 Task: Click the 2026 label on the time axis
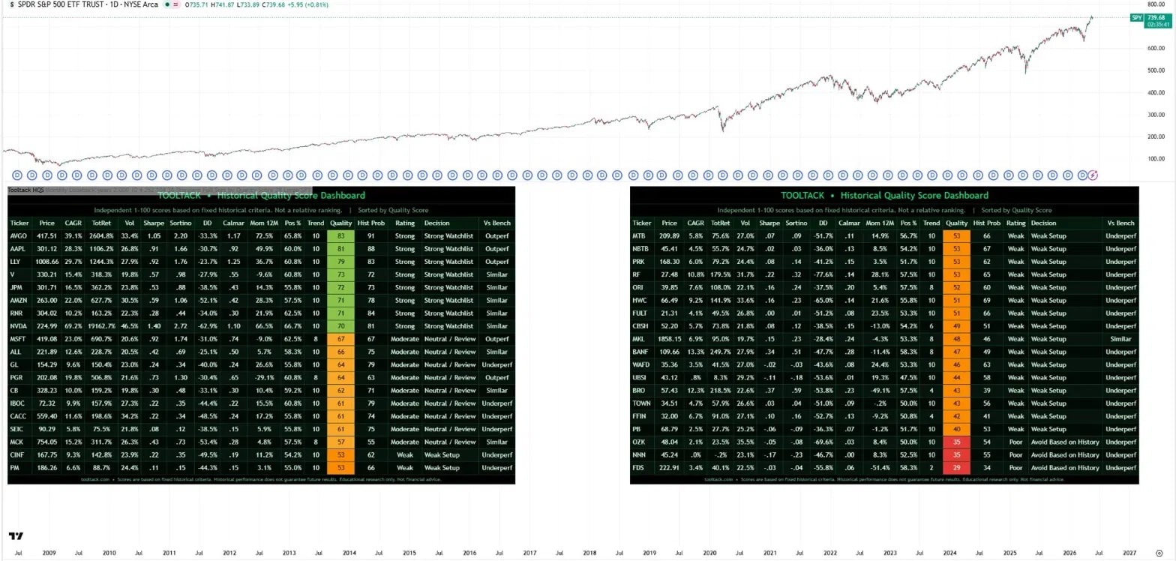[1069, 553]
